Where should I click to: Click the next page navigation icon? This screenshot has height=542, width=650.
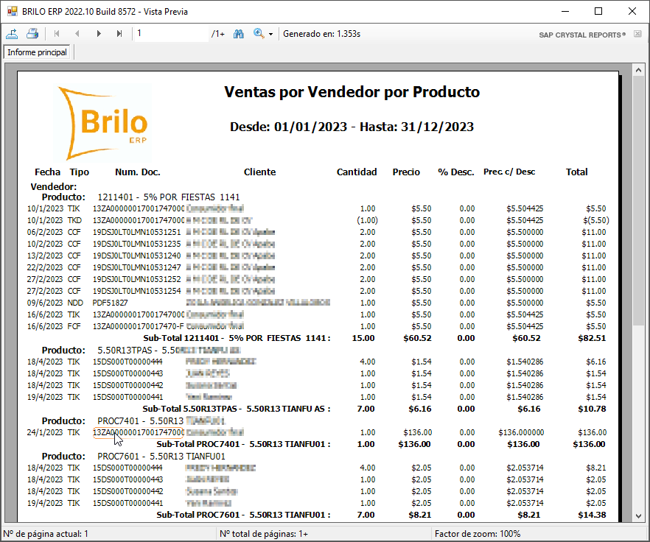click(98, 33)
